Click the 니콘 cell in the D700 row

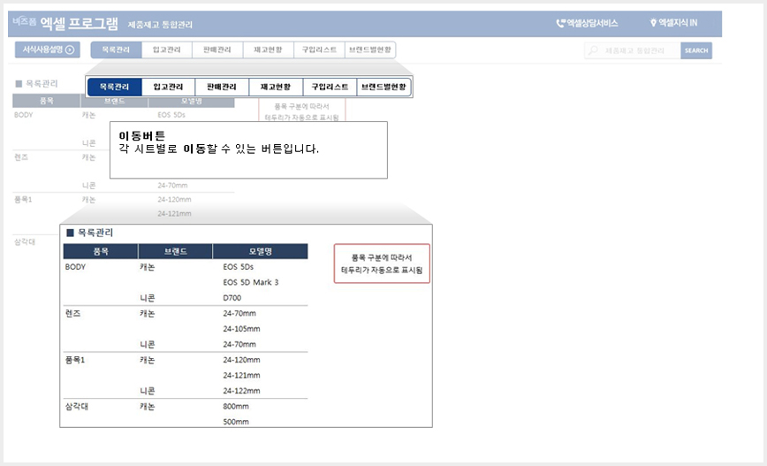click(x=148, y=298)
